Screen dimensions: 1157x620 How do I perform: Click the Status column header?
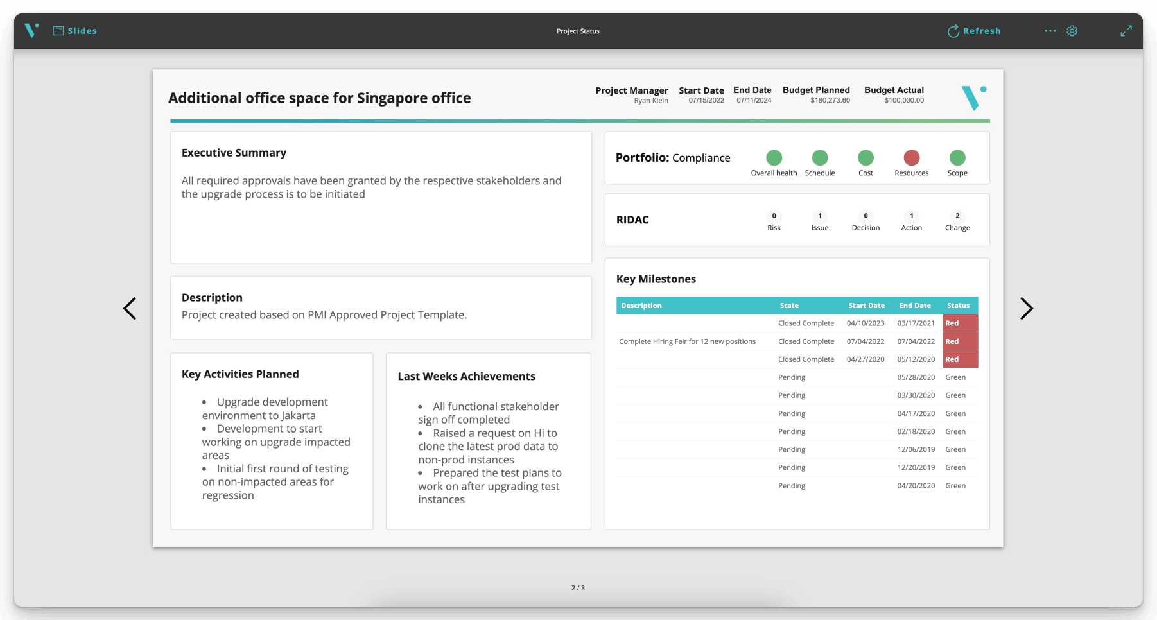(958, 306)
